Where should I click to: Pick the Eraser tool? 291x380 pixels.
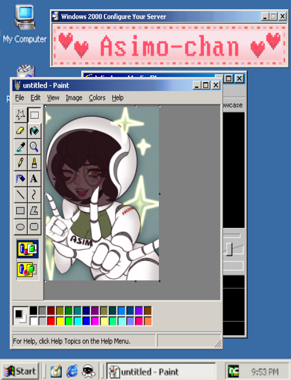20,131
